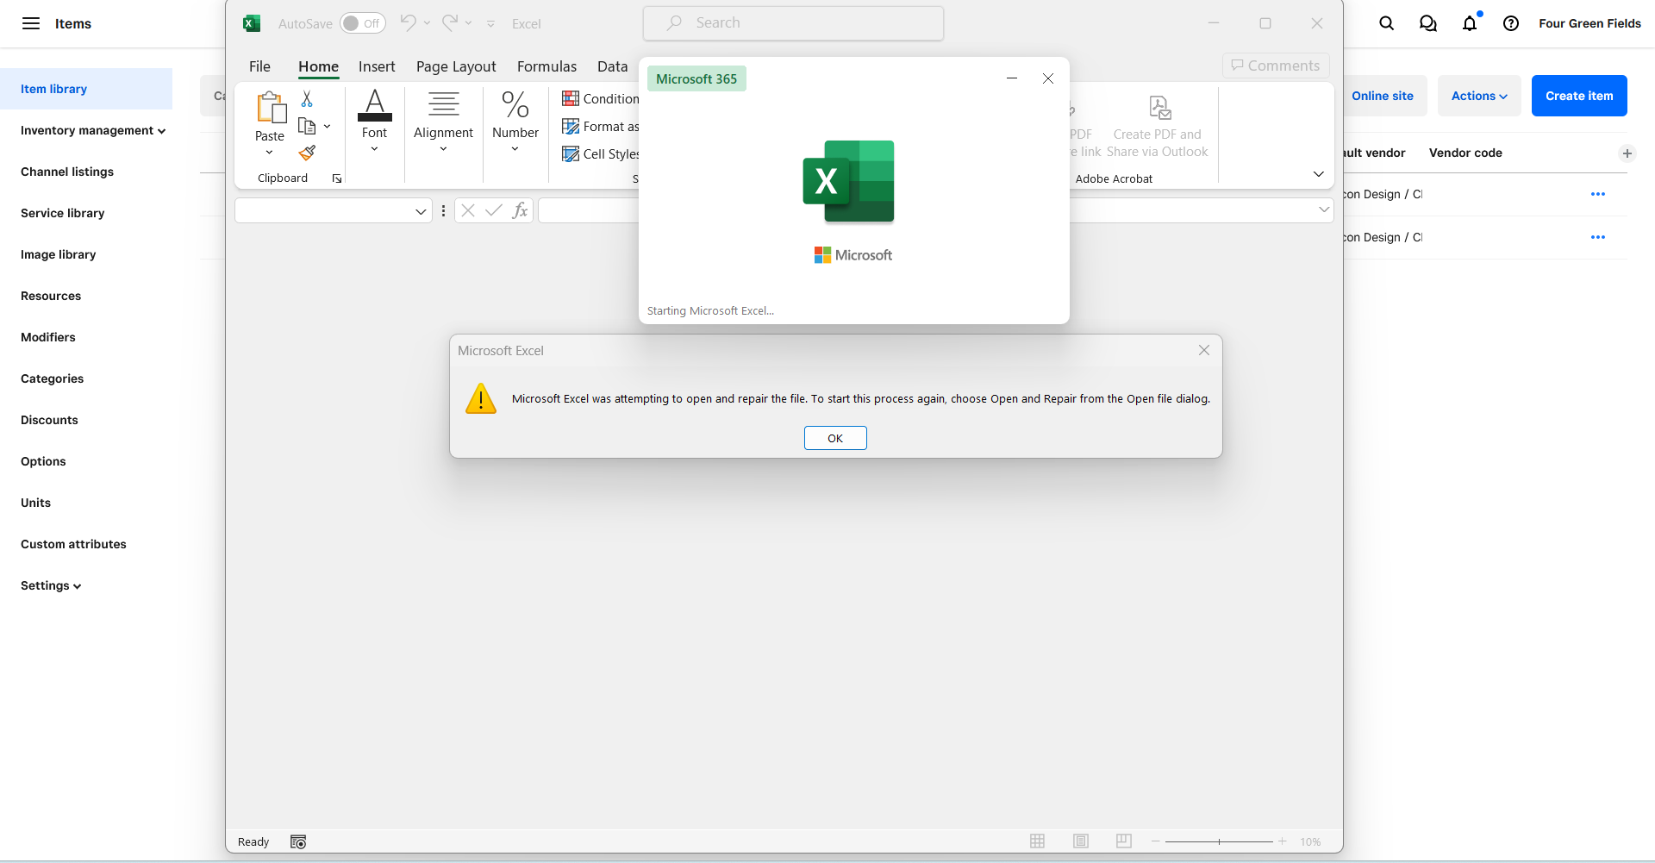The width and height of the screenshot is (1655, 863).
Task: Click the Copy icon in Clipboard group
Action: pyautogui.click(x=307, y=127)
